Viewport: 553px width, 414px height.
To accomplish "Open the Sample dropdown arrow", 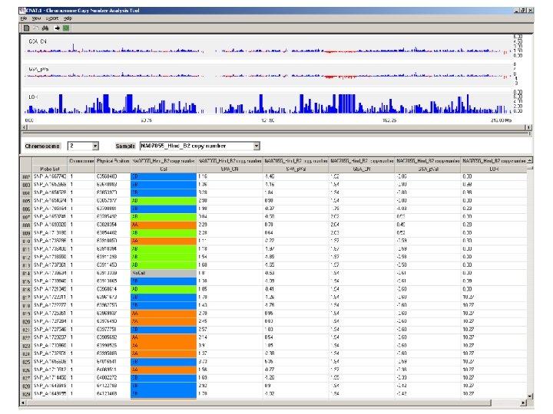I will coord(257,146).
